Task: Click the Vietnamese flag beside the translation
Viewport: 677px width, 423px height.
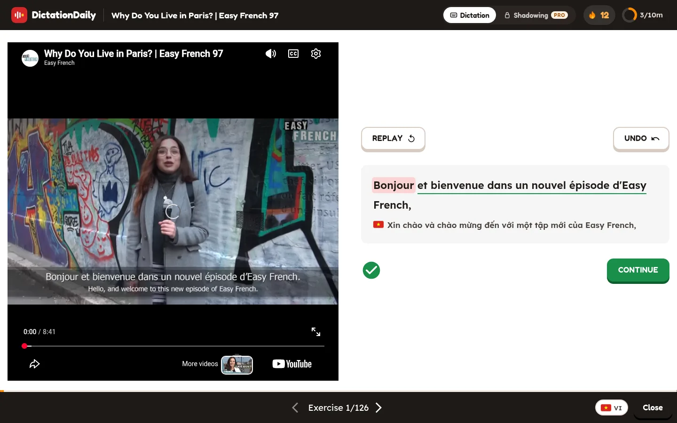Action: [378, 225]
